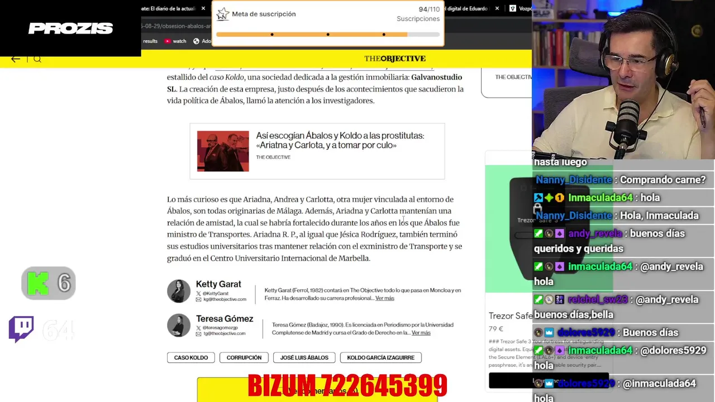Click the 'Meta de suscripción' label
This screenshot has height=402, width=715.
point(264,14)
